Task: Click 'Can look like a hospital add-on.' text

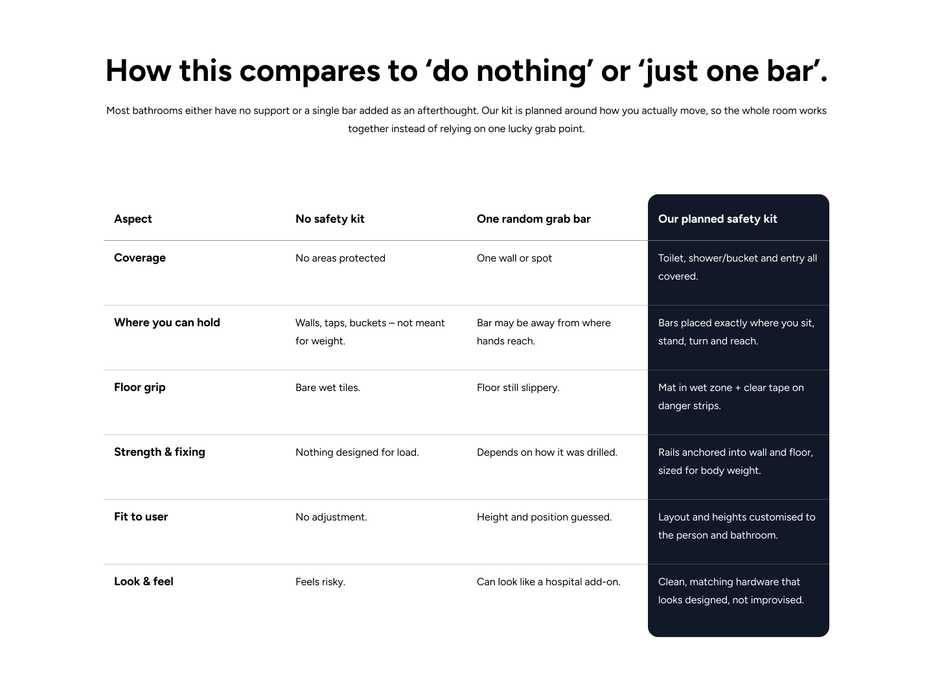Action: pos(549,582)
